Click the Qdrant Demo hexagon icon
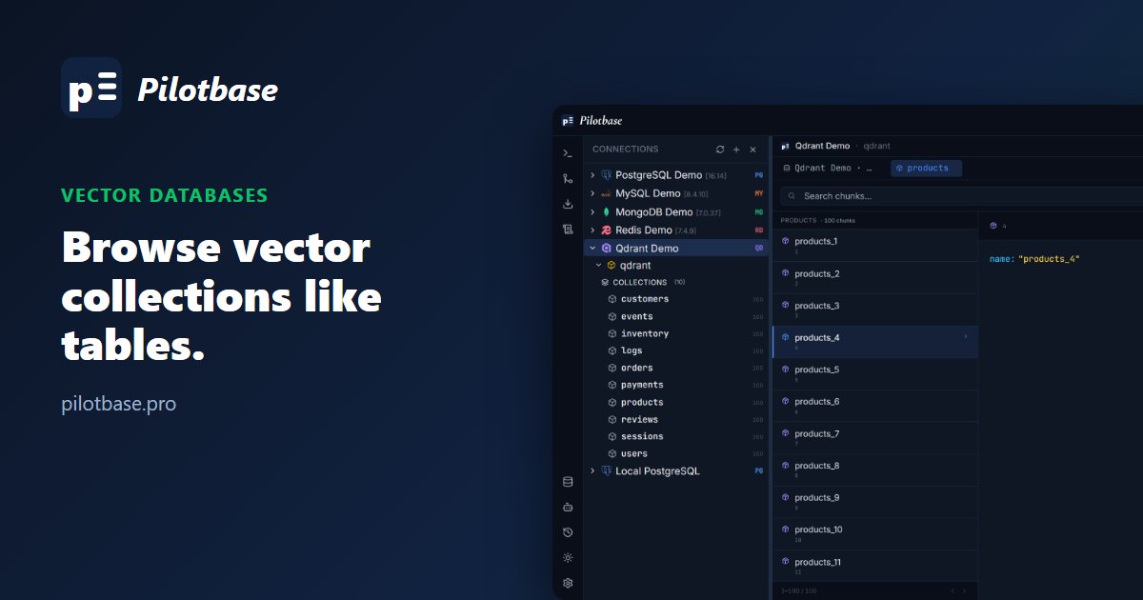This screenshot has height=600, width=1143. tap(607, 249)
